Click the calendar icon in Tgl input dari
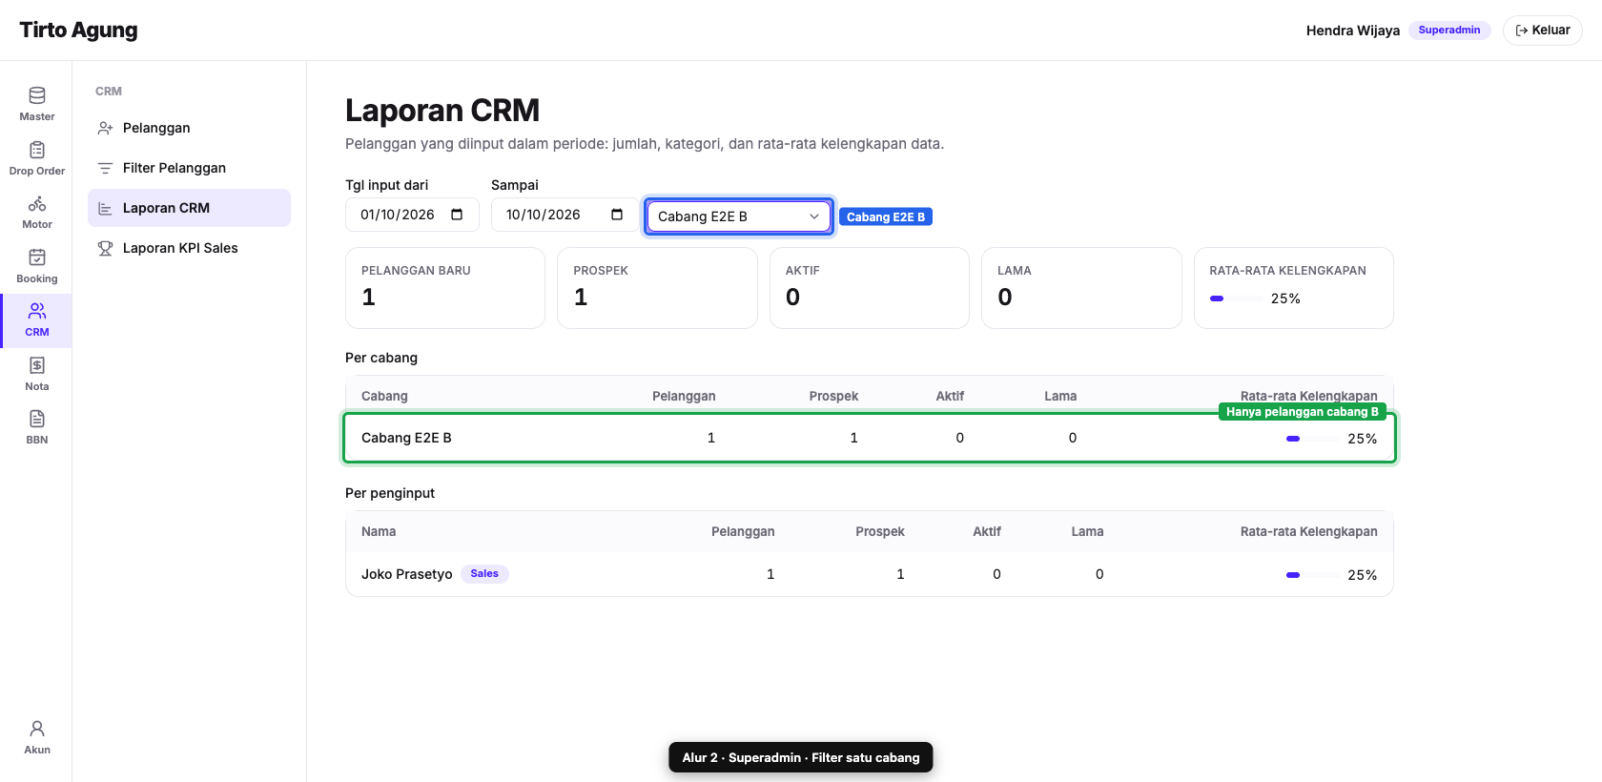The image size is (1602, 782). point(457,215)
